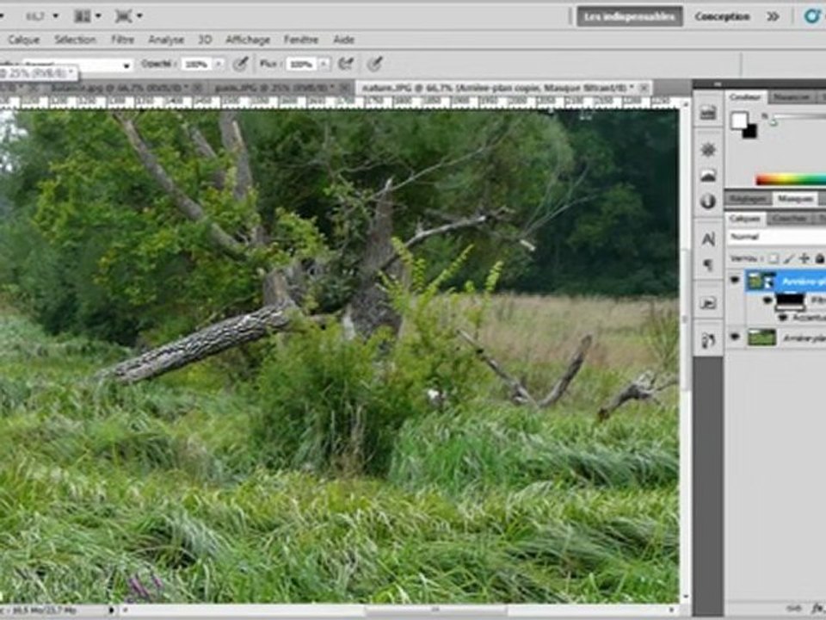This screenshot has width=826, height=620.
Task: Pick a color from the spectrum ramp
Action: [791, 180]
